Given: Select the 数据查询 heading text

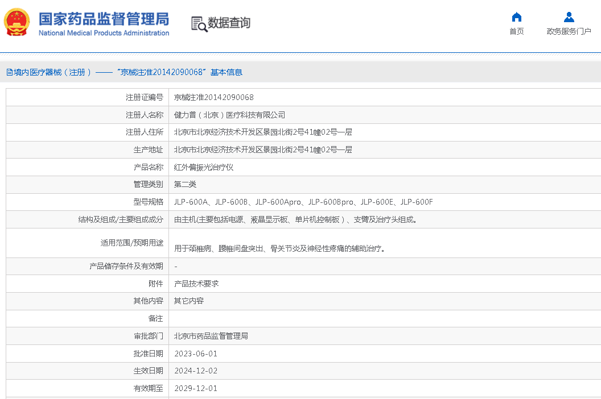Looking at the screenshot, I should tap(229, 23).
